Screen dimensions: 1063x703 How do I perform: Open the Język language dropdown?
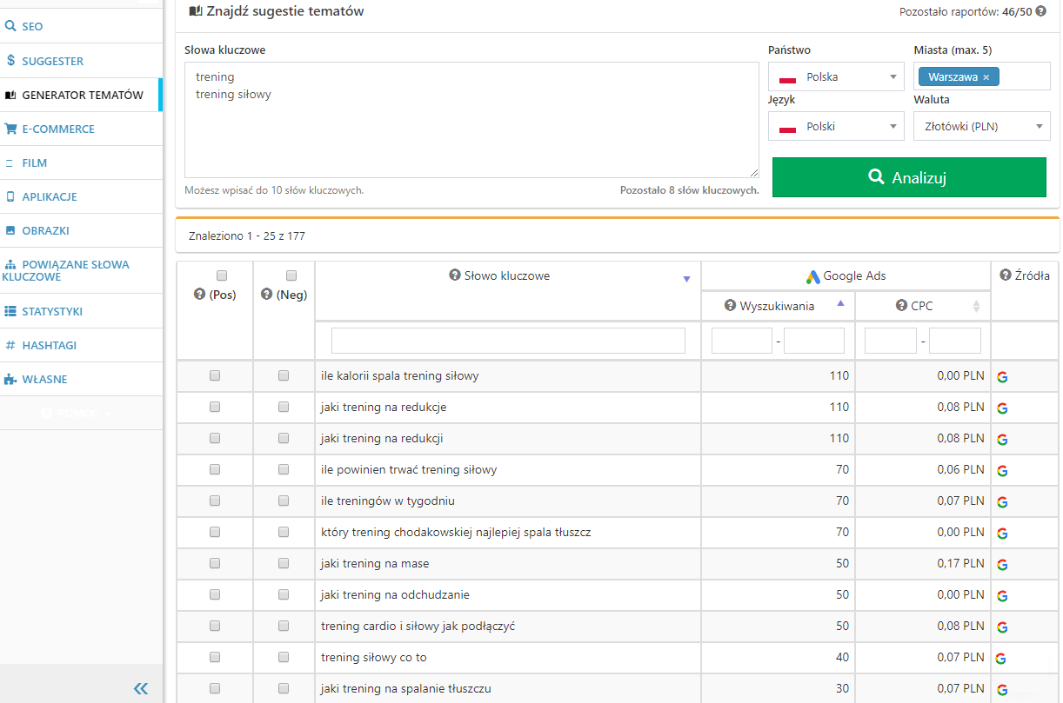pyautogui.click(x=836, y=126)
